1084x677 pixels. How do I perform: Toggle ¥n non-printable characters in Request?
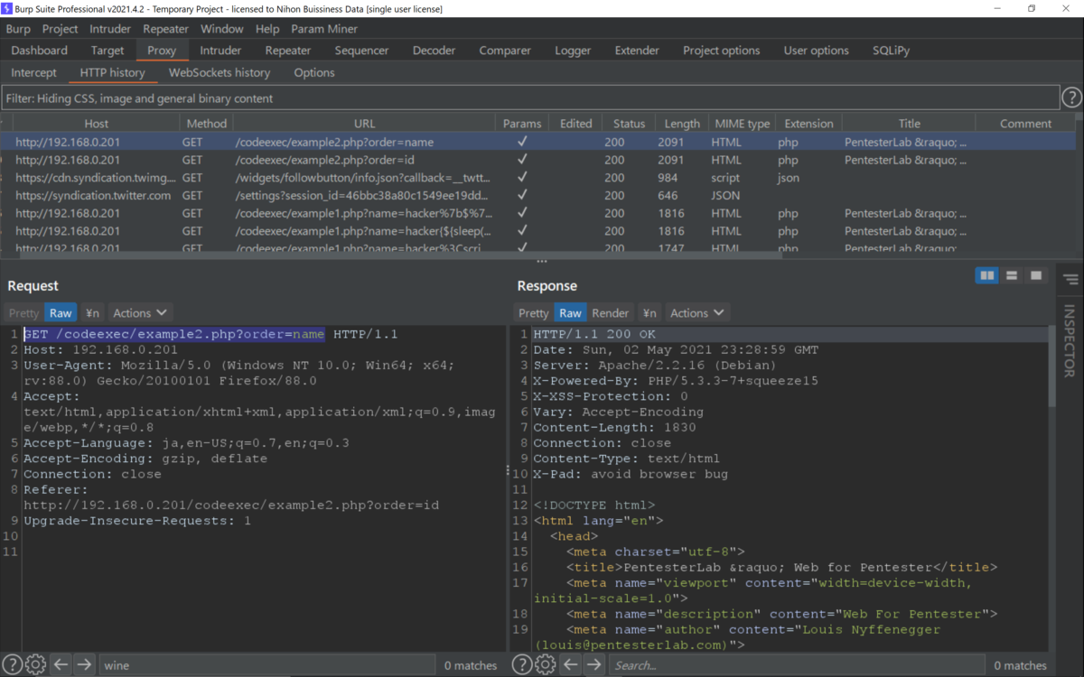tap(92, 313)
